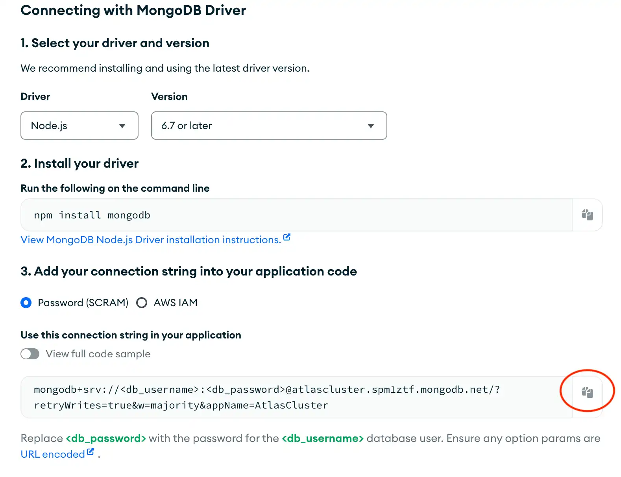The height and width of the screenshot is (477, 621).
Task: Open View MongoDB Node.js Driver installation instructions
Action: coord(151,240)
